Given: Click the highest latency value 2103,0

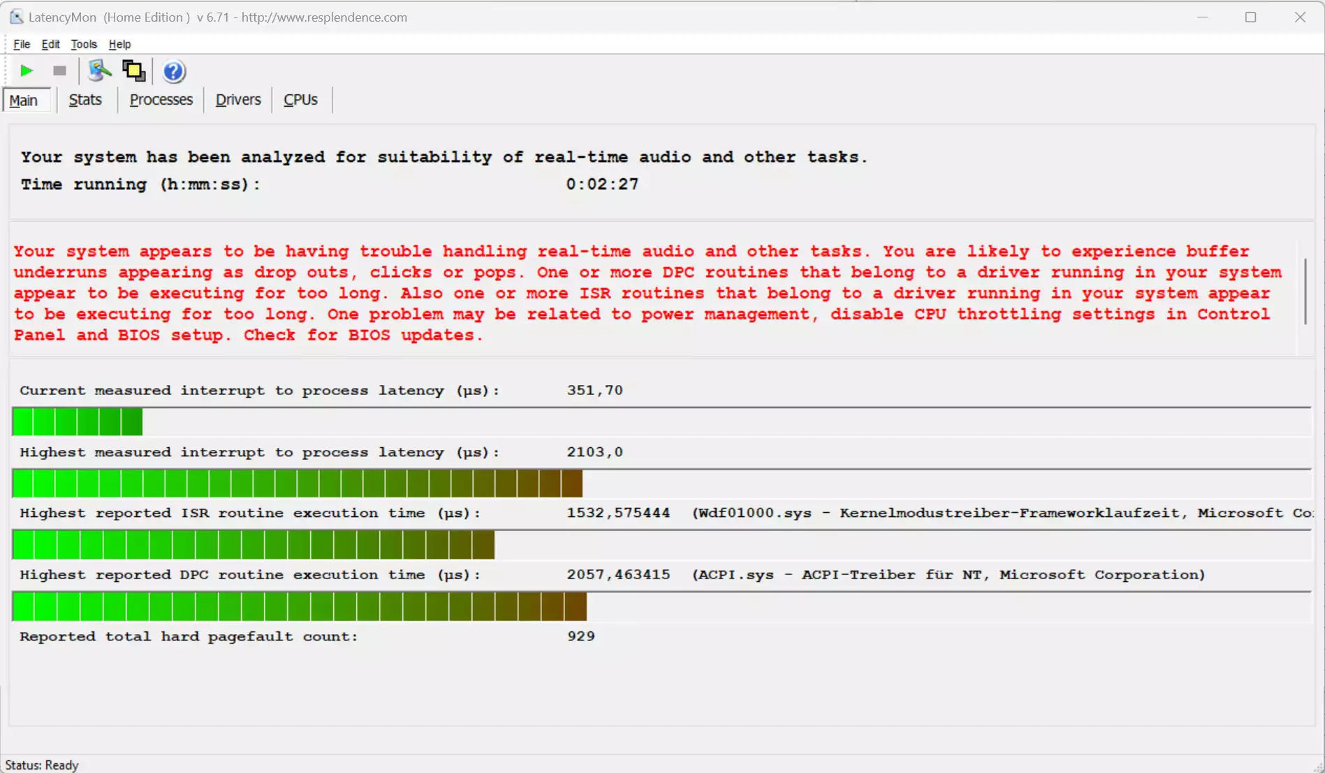Looking at the screenshot, I should pyautogui.click(x=594, y=451).
